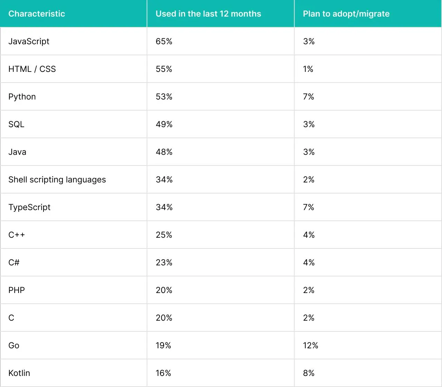Click the Characteristic column header

coord(37,14)
